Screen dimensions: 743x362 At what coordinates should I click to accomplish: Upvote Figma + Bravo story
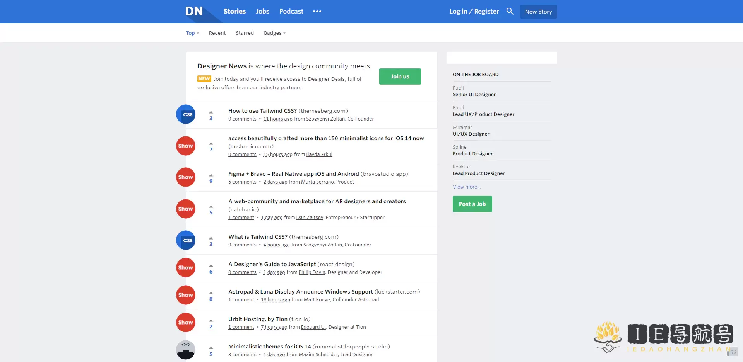click(x=211, y=175)
